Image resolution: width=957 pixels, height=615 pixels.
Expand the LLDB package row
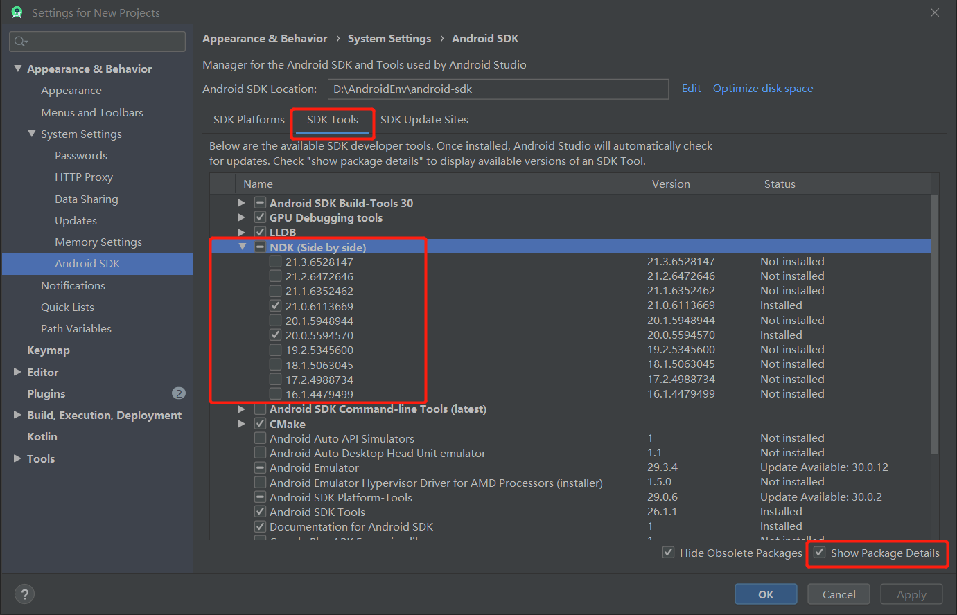tap(241, 232)
